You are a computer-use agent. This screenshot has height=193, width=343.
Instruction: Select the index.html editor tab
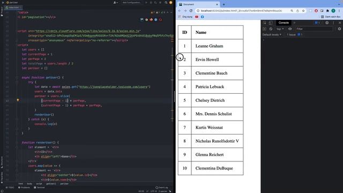coord(13,8)
